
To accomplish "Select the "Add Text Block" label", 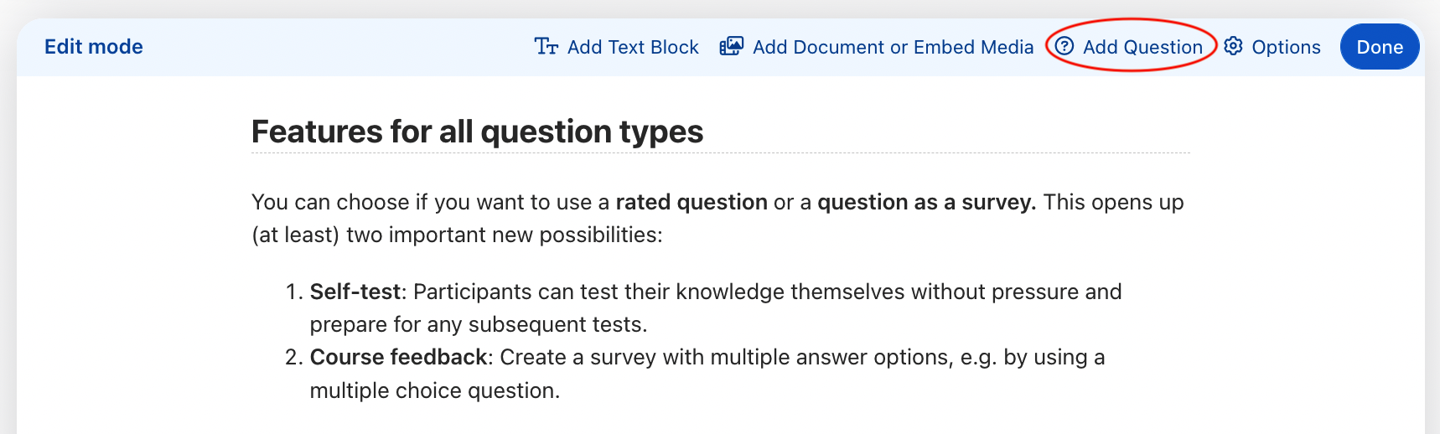I will click(633, 47).
